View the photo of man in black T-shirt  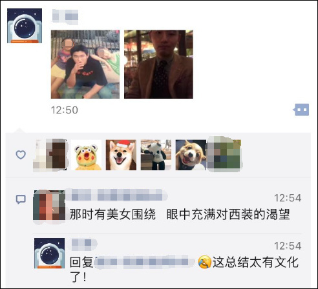pyautogui.click(x=85, y=65)
